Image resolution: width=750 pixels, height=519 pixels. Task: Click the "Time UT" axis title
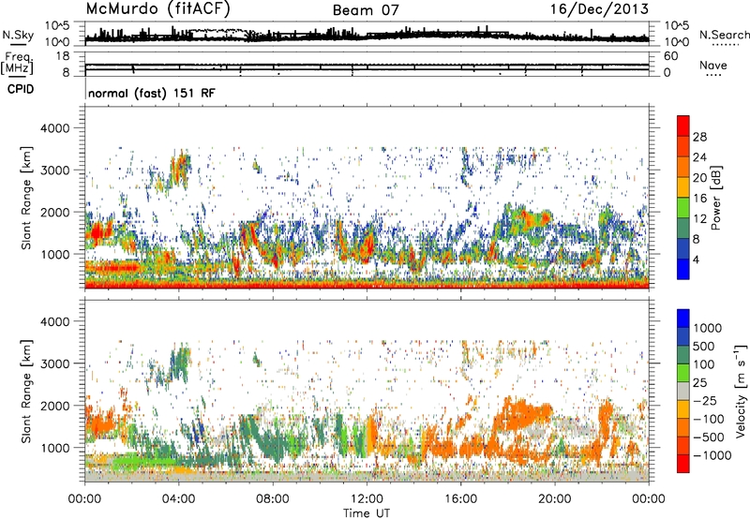point(367,513)
